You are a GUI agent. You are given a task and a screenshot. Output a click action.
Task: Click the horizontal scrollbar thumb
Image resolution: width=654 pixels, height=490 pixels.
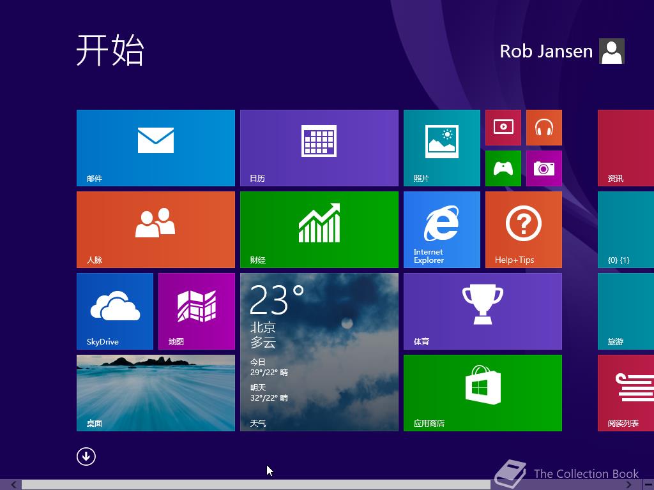click(256, 485)
